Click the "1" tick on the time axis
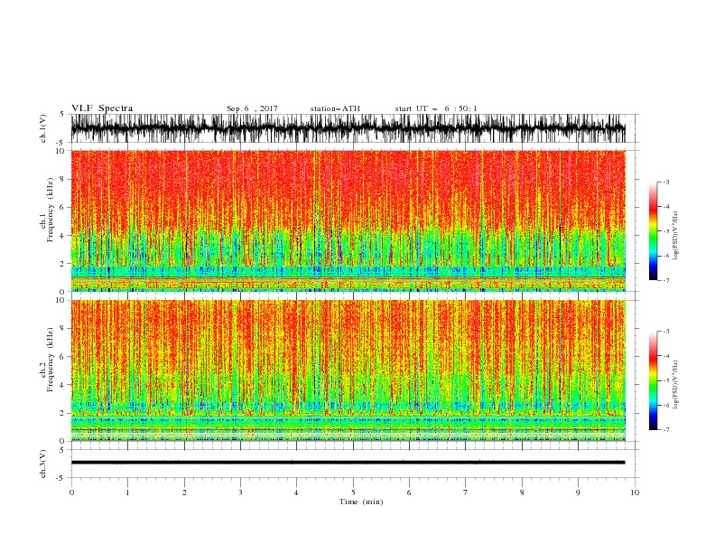Viewport: 715px width, 553px height. (127, 492)
